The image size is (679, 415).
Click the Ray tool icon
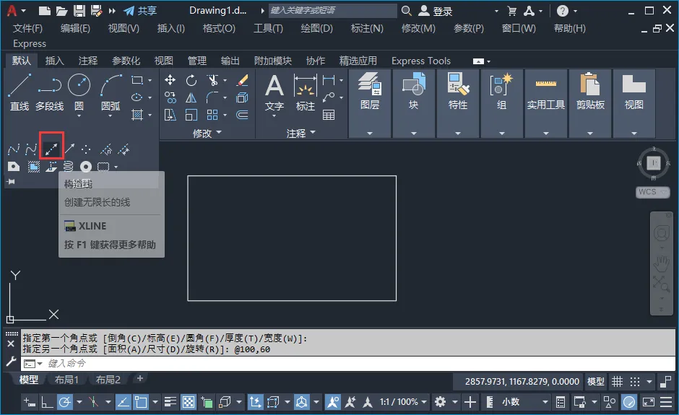pyautogui.click(x=70, y=149)
